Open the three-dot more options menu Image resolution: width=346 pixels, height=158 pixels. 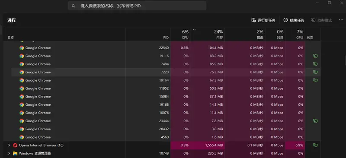coord(341,20)
